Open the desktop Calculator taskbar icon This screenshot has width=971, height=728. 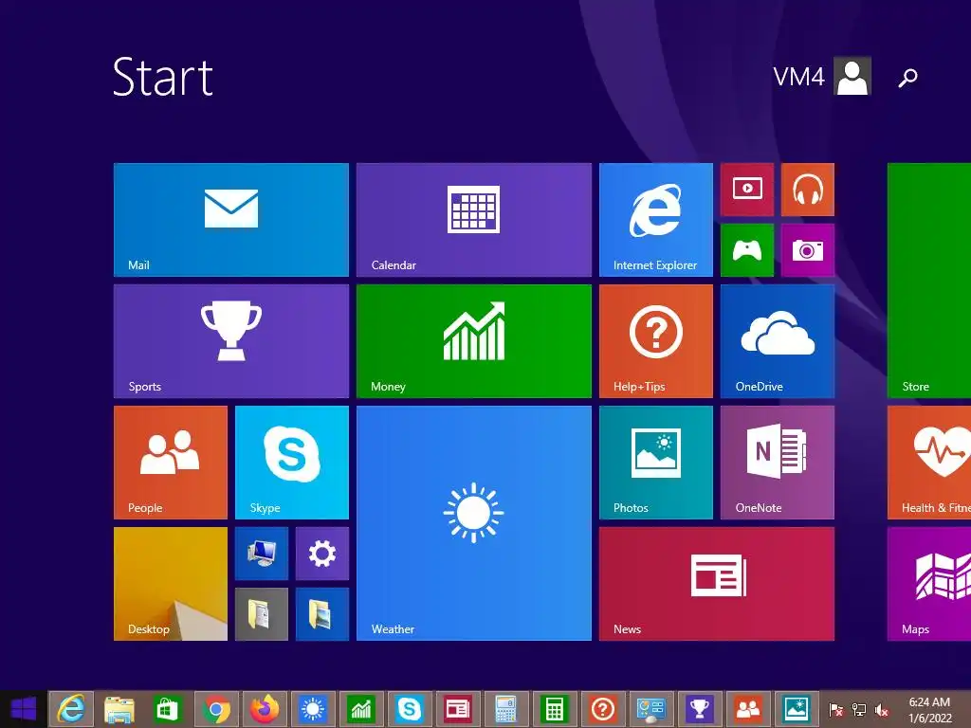point(506,709)
